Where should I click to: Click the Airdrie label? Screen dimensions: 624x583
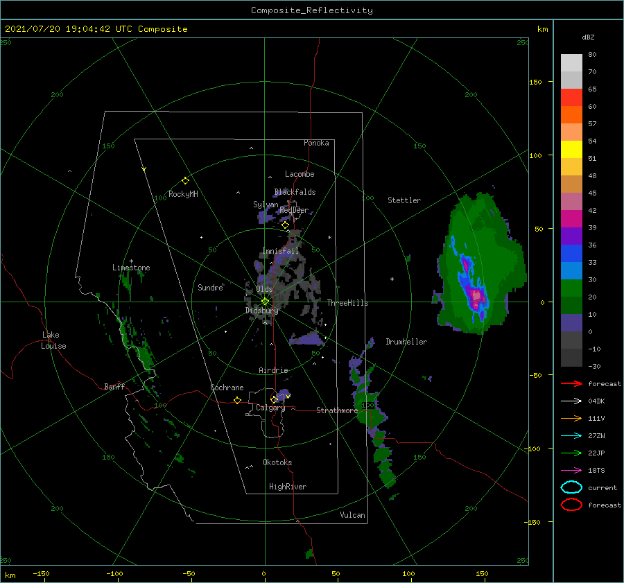pos(273,370)
